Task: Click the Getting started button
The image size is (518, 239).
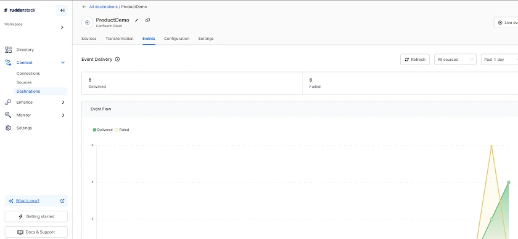Action: click(x=36, y=217)
